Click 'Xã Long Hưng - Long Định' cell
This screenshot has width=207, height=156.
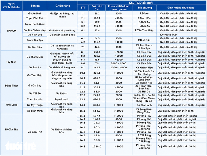pos(144,78)
